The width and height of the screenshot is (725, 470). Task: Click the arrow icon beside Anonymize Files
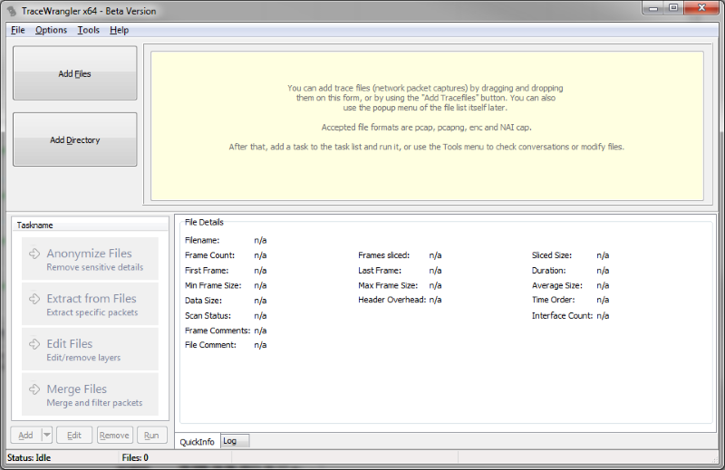coord(34,254)
